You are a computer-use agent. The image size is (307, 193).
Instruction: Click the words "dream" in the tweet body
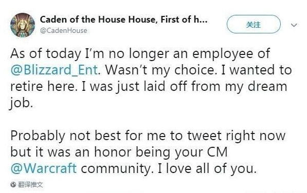[x=267, y=86]
